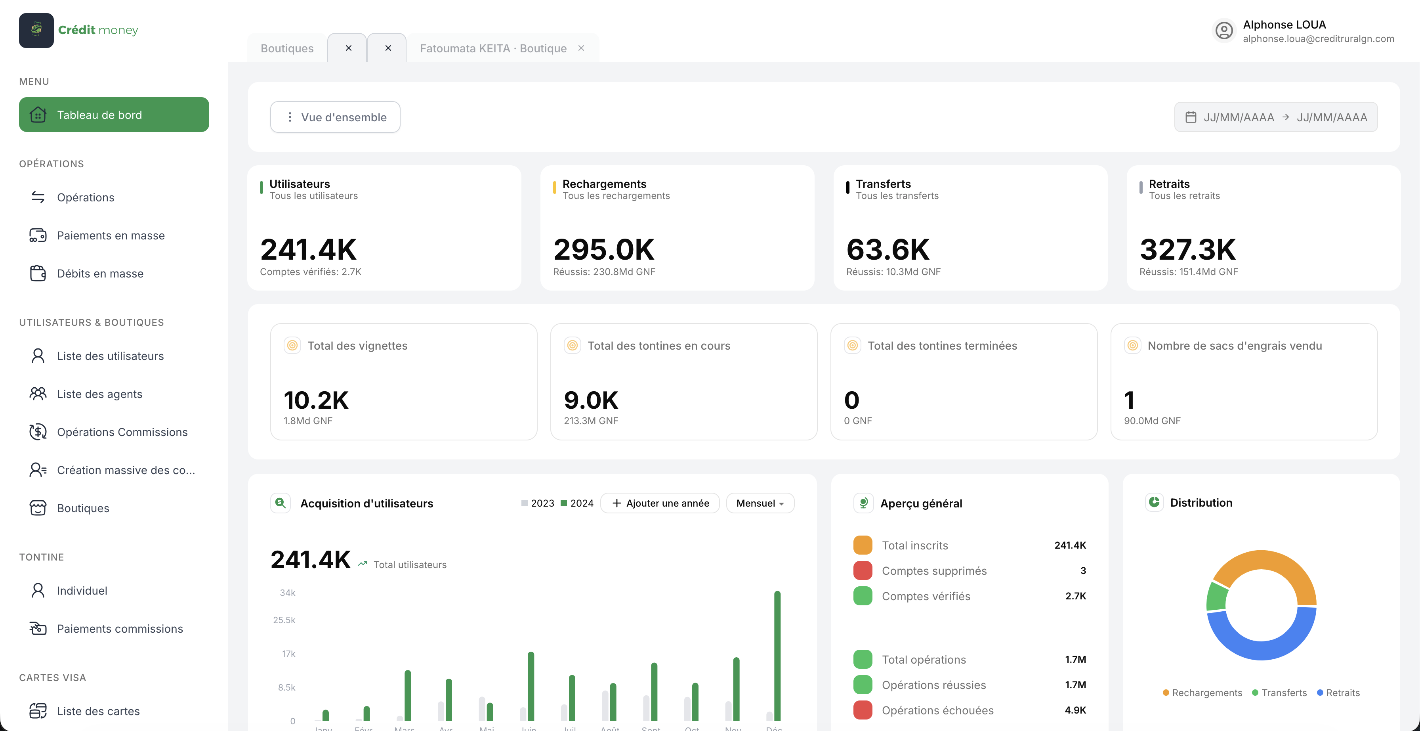This screenshot has width=1420, height=731.
Task: Click alphonse.loua@creditruralgn.com email text
Action: pos(1319,38)
